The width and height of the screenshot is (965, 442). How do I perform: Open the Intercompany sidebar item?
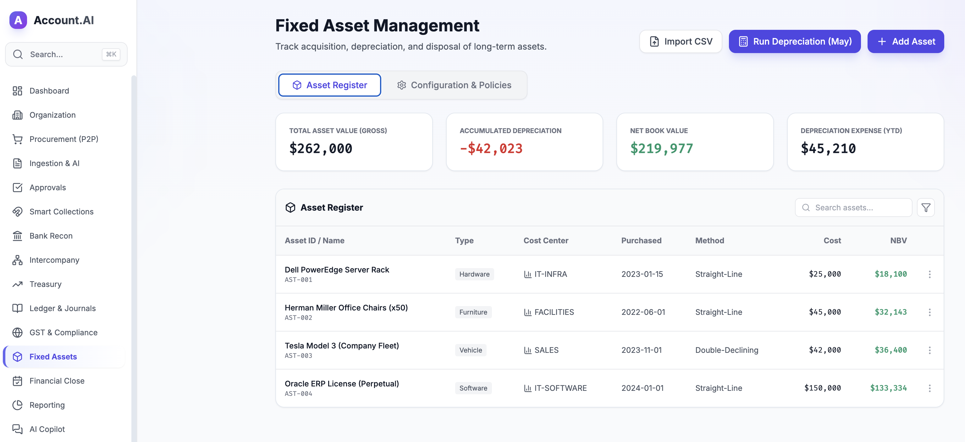(54, 260)
